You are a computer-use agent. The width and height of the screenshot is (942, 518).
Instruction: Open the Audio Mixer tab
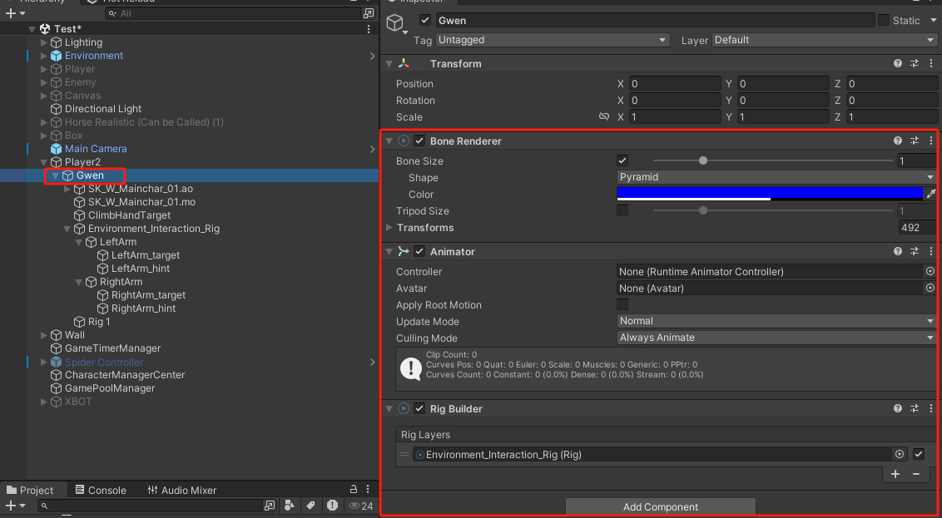(181, 491)
